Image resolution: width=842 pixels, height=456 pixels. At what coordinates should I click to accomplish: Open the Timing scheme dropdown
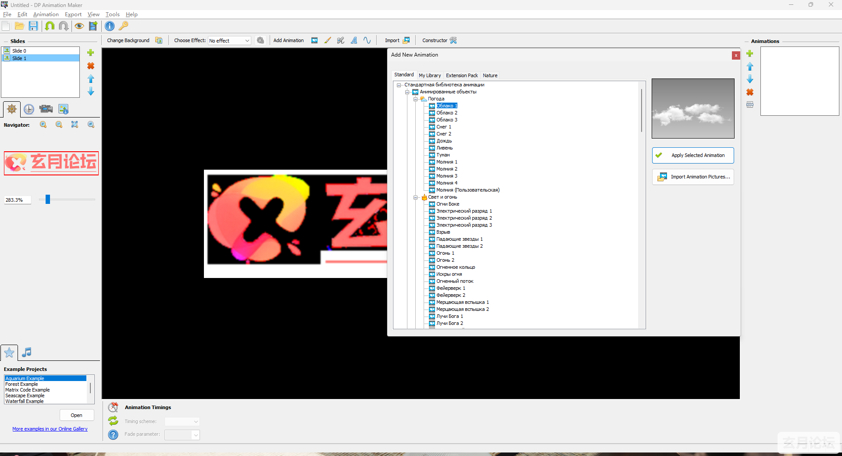coord(182,421)
